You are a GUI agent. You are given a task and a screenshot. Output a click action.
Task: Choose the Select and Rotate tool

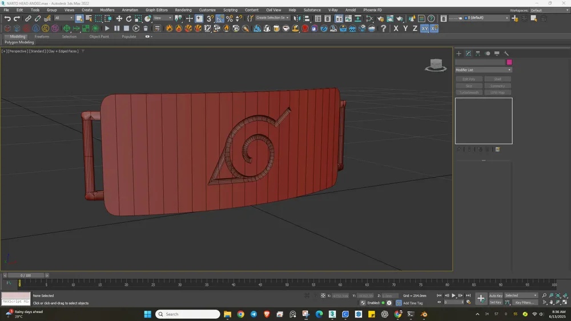128,18
